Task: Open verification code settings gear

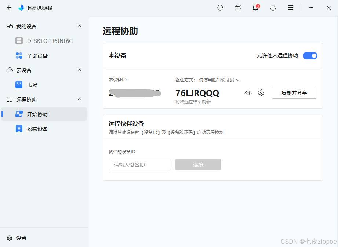Action: click(x=261, y=93)
